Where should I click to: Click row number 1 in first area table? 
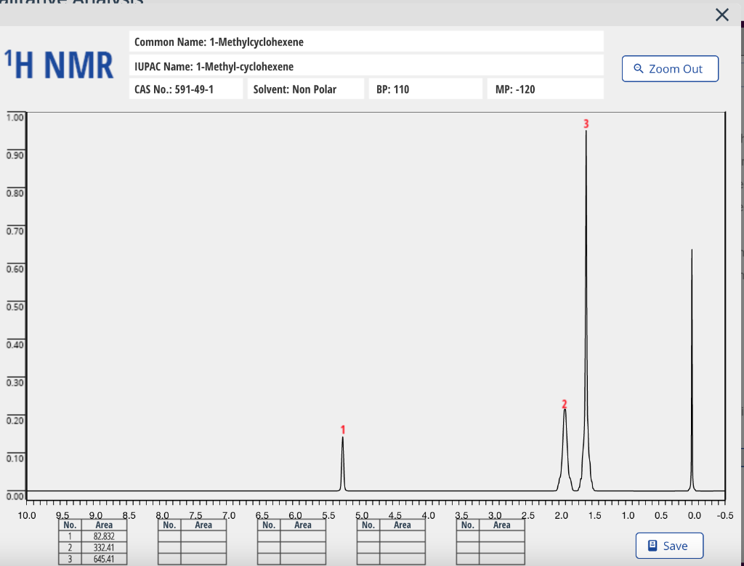click(x=70, y=537)
